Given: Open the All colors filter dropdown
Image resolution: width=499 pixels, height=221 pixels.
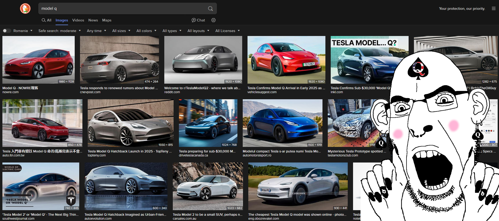Looking at the screenshot, I should point(146,31).
